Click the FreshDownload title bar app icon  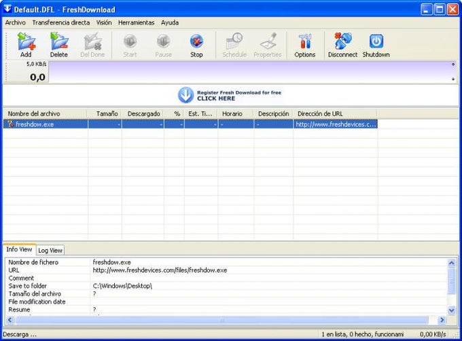click(x=7, y=9)
